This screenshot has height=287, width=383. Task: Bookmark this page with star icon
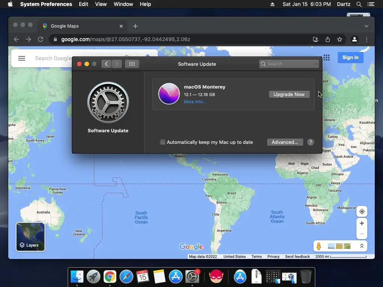(340, 39)
